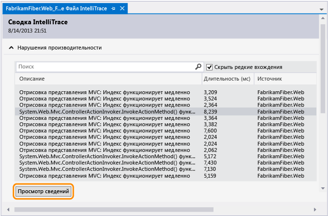Select the row with duration 5,159

pyautogui.click(x=165, y=176)
